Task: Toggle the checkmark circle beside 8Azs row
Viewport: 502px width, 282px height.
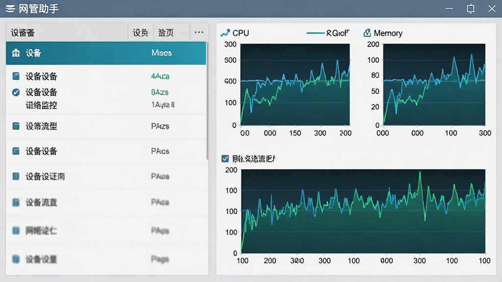Action: pyautogui.click(x=16, y=93)
